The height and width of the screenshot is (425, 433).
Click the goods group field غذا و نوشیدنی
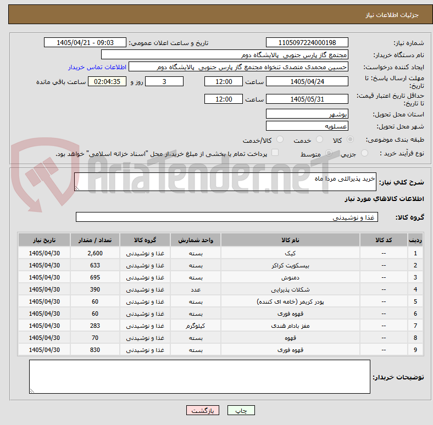(227, 217)
